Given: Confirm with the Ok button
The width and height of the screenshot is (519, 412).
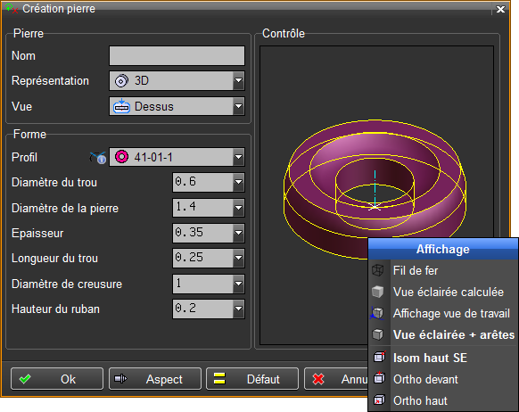Looking at the screenshot, I should click(57, 379).
